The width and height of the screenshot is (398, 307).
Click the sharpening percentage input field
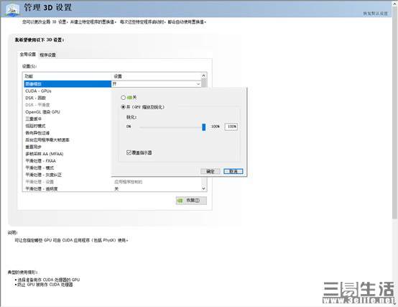point(231,127)
